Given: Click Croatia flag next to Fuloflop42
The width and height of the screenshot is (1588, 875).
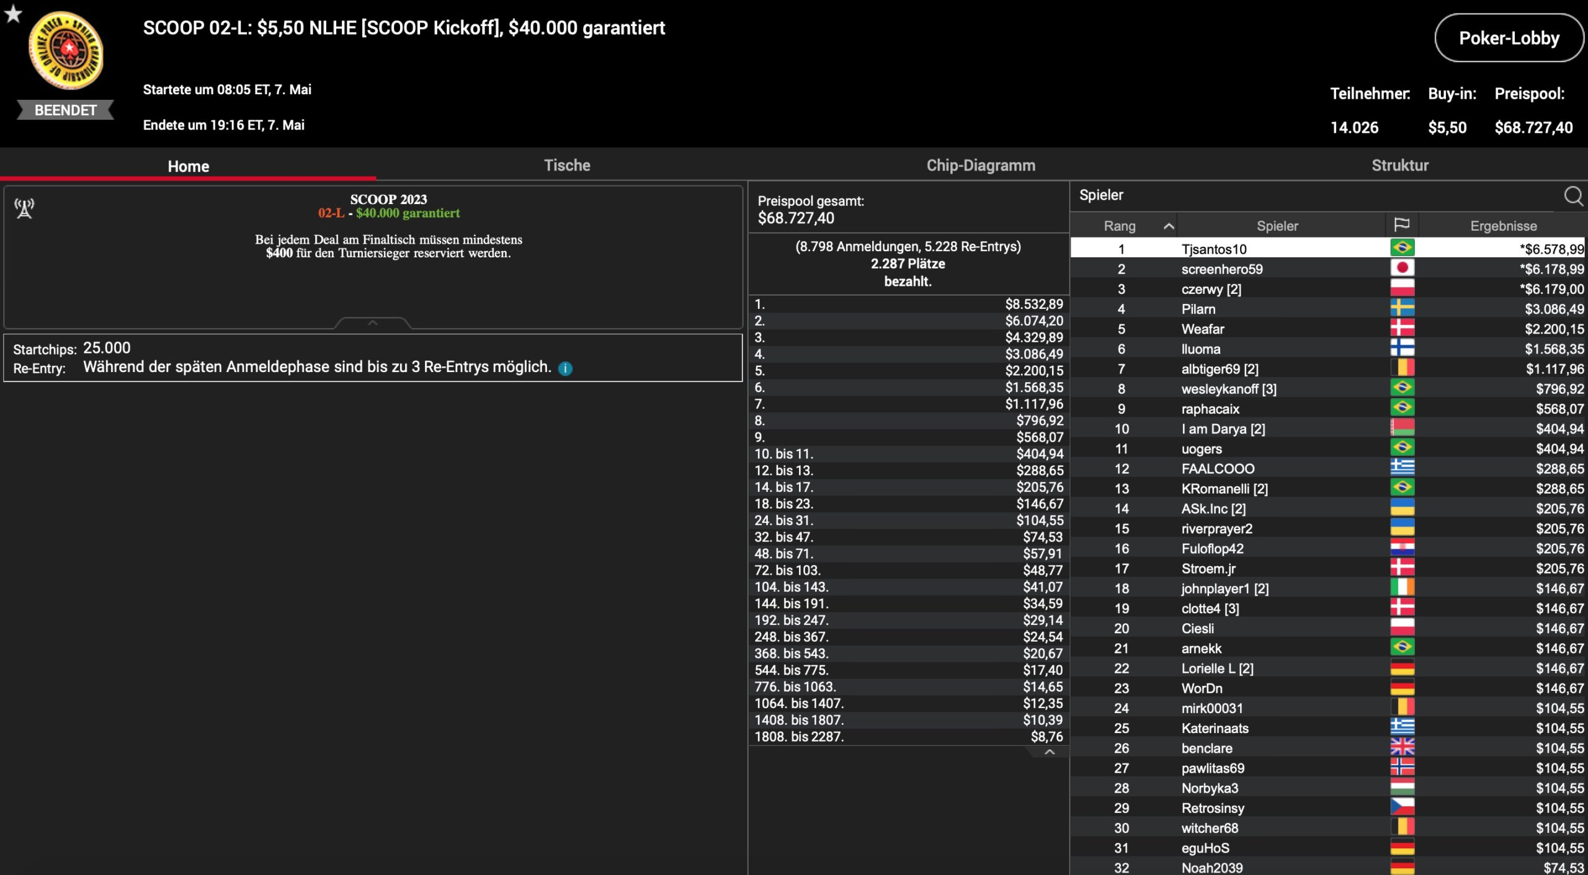Looking at the screenshot, I should (x=1402, y=547).
